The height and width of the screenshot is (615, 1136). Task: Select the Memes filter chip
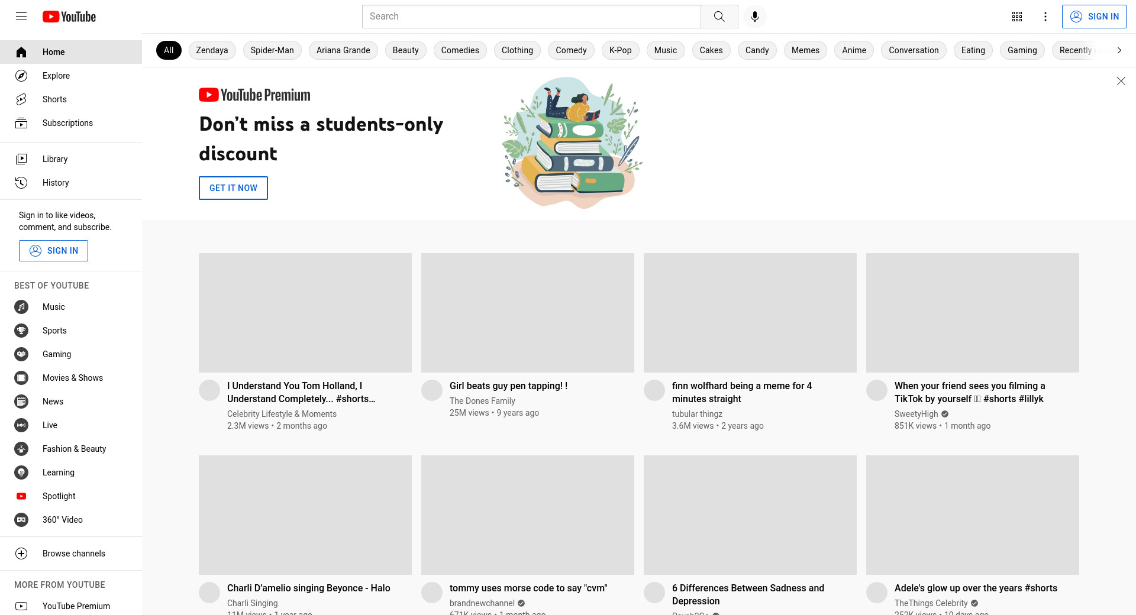point(805,50)
